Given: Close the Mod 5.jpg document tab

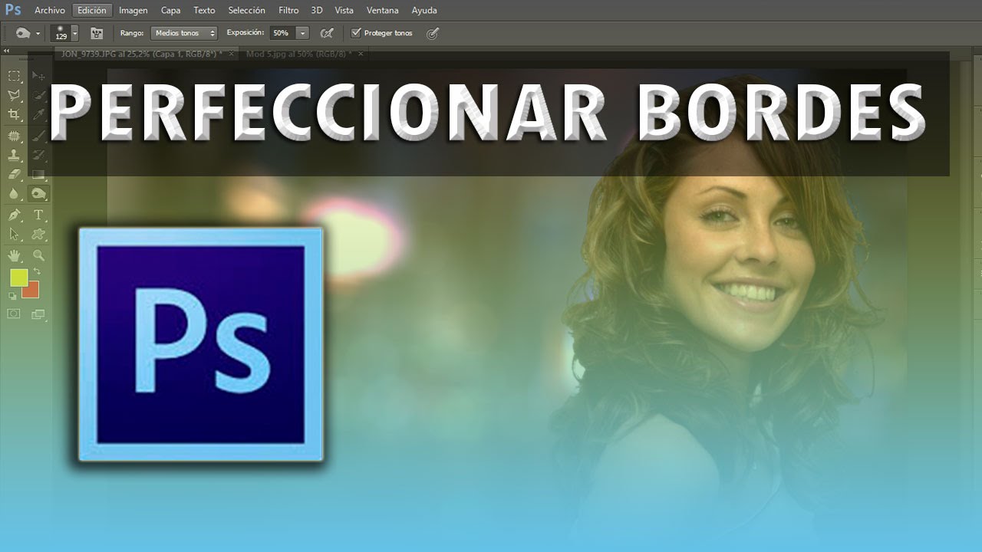Looking at the screenshot, I should [x=361, y=54].
